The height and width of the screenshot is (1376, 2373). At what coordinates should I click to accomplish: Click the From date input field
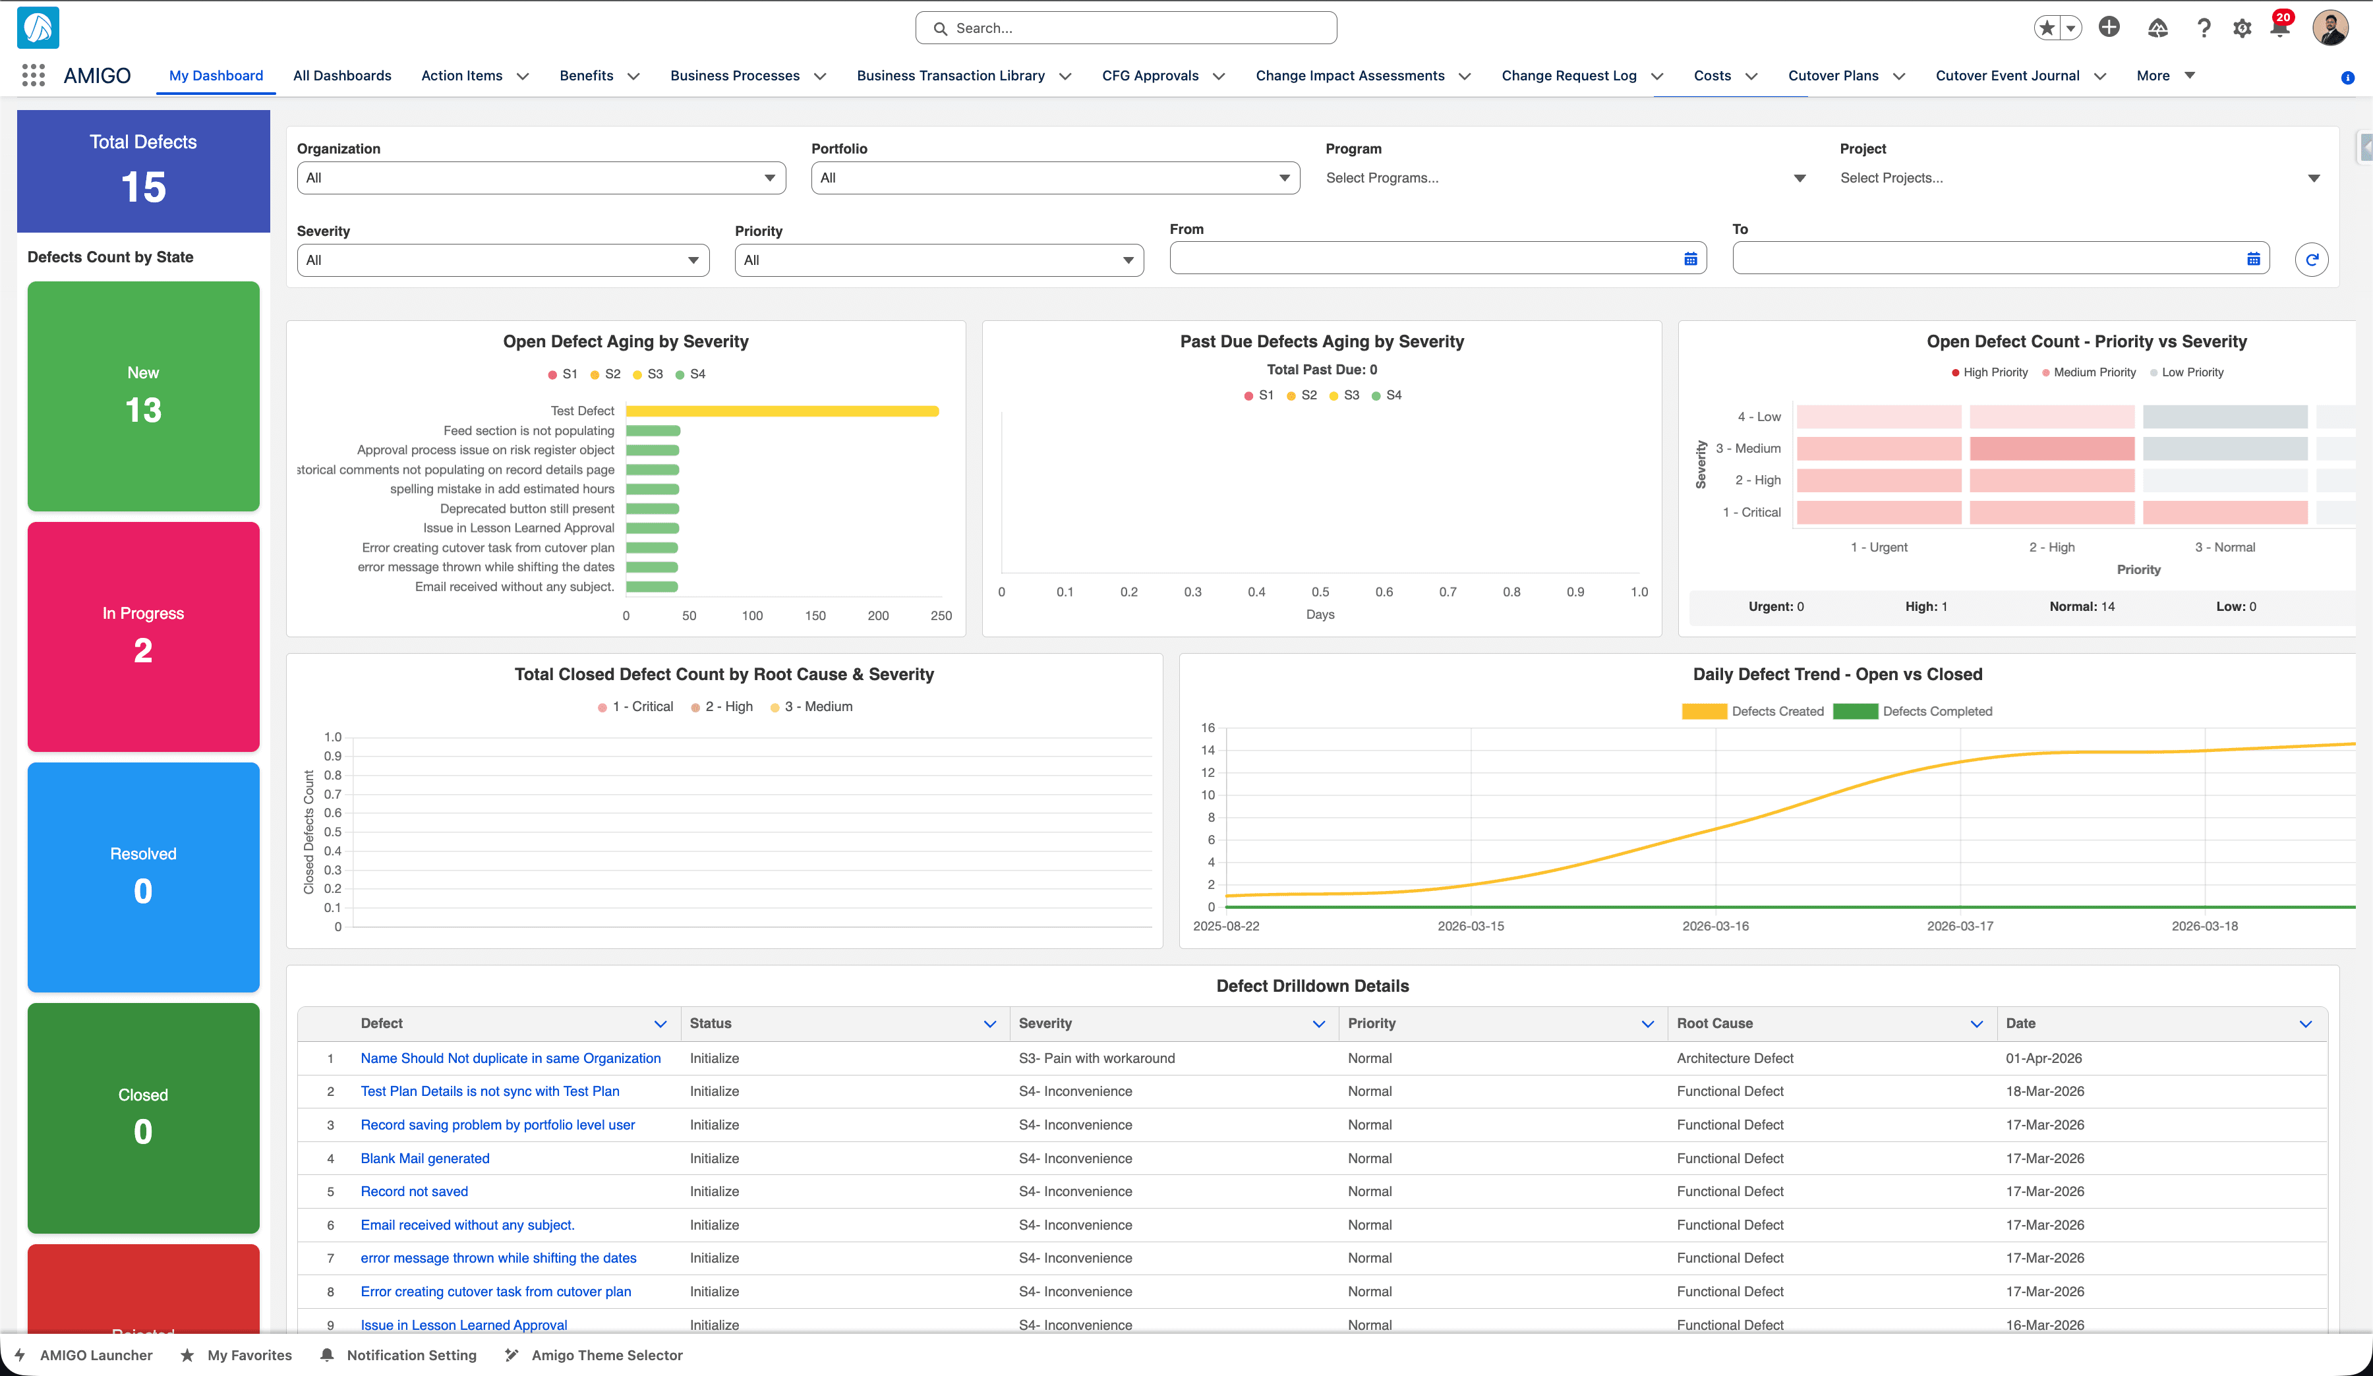click(1437, 259)
